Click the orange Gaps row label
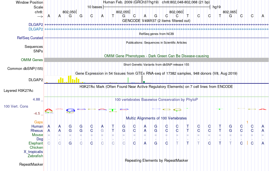Screen dimensions: 269x171 [x=39, y=122]
